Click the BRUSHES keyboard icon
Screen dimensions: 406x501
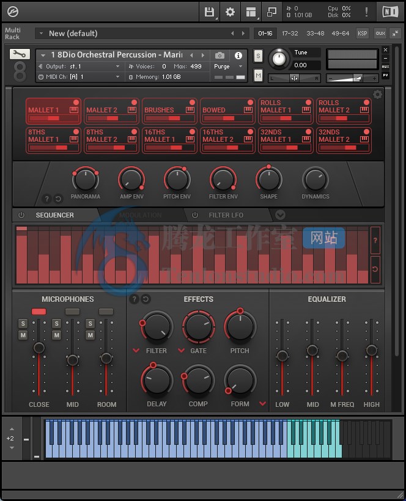point(190,110)
